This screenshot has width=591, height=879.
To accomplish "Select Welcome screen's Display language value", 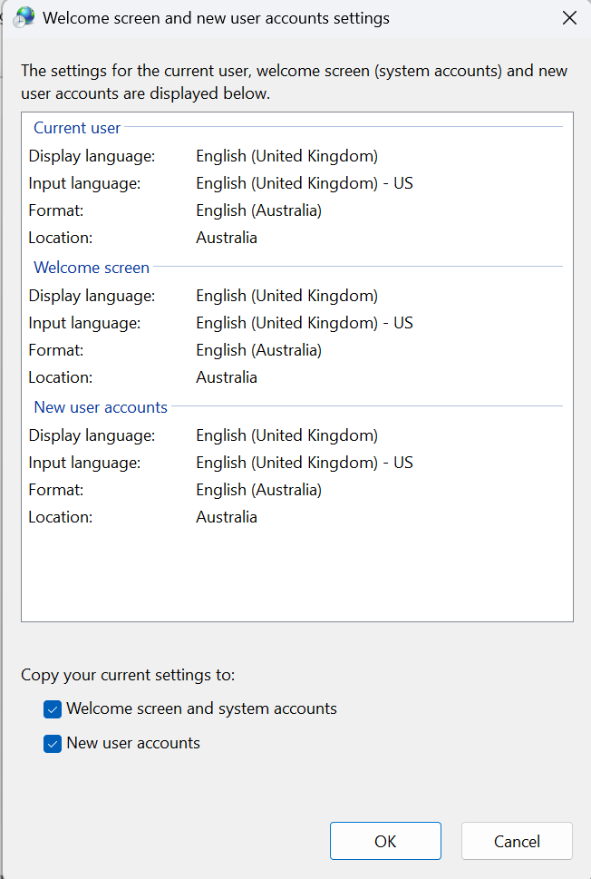I will click(x=286, y=296).
